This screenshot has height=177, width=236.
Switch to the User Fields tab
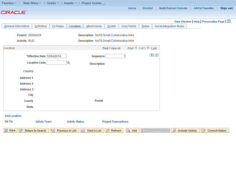(129, 26)
